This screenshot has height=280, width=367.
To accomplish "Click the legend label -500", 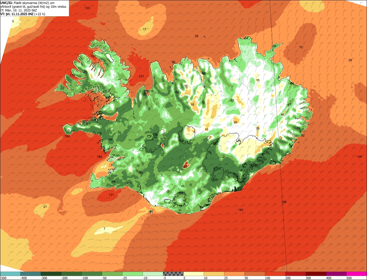I will point(3,278).
